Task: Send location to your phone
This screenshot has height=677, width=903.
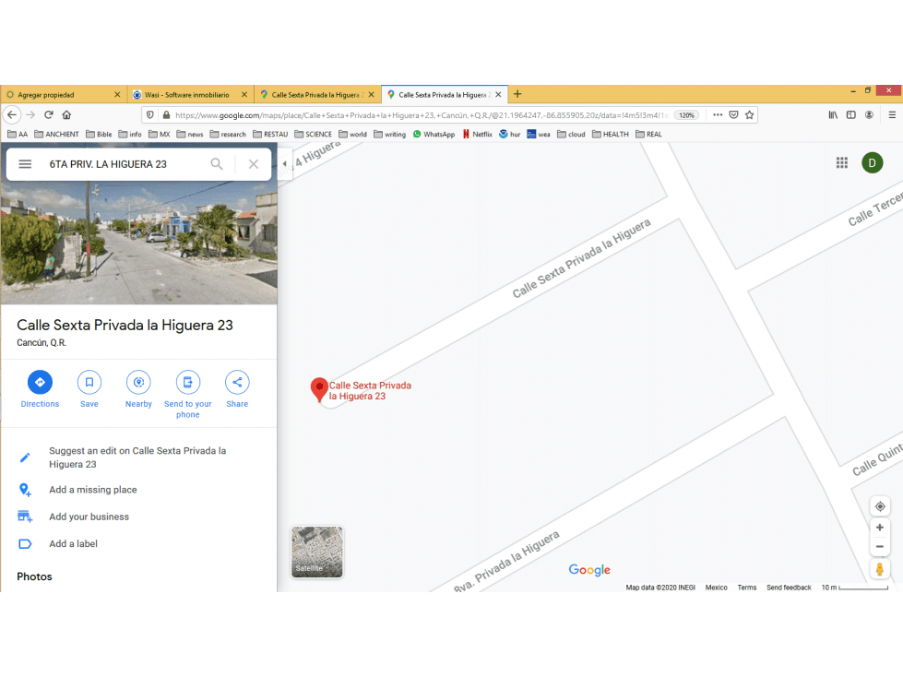Action: coord(188,382)
